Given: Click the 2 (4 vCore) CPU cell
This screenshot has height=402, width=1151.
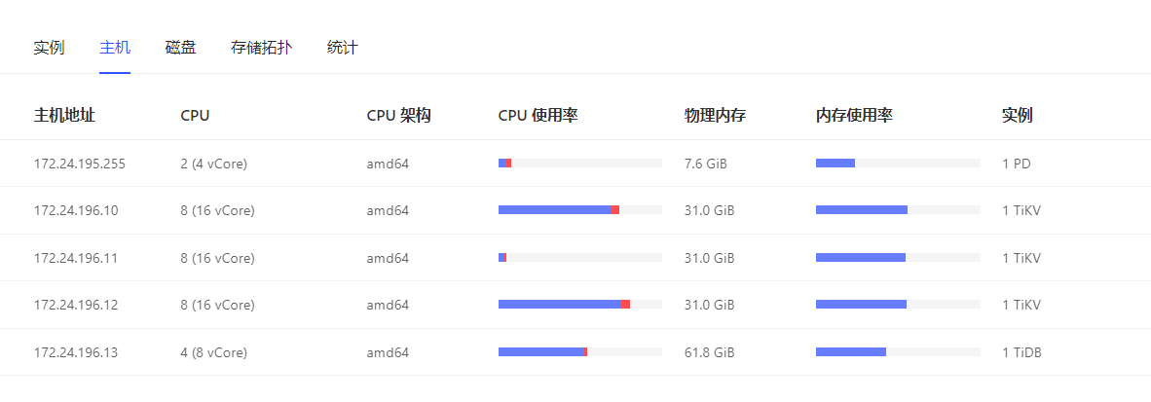Looking at the screenshot, I should click(213, 164).
